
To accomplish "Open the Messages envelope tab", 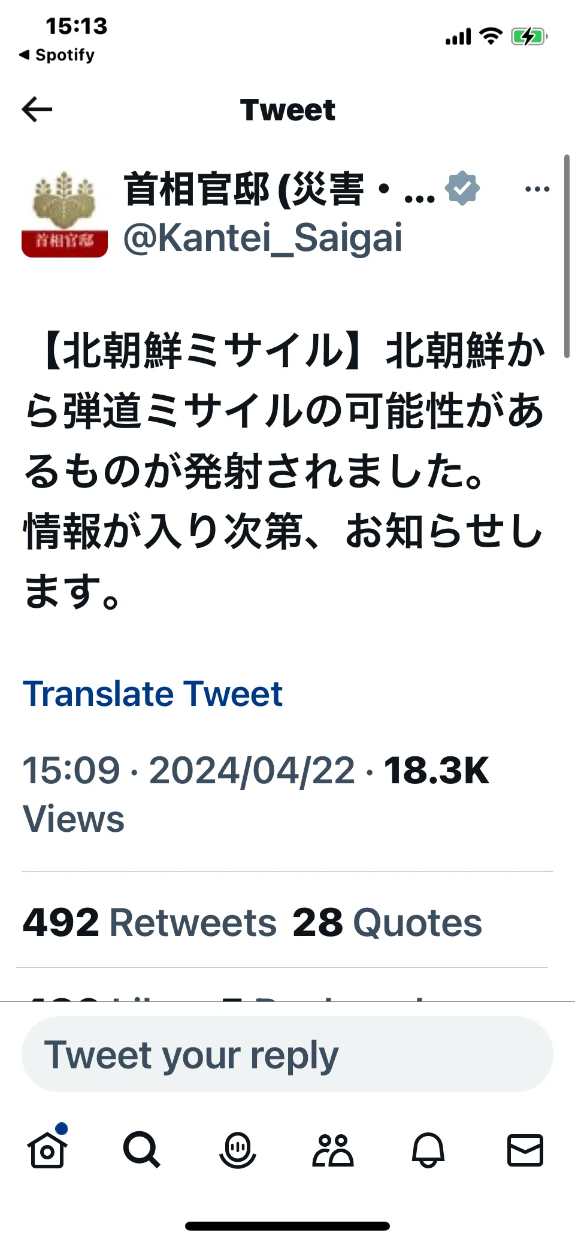I will click(x=525, y=1150).
